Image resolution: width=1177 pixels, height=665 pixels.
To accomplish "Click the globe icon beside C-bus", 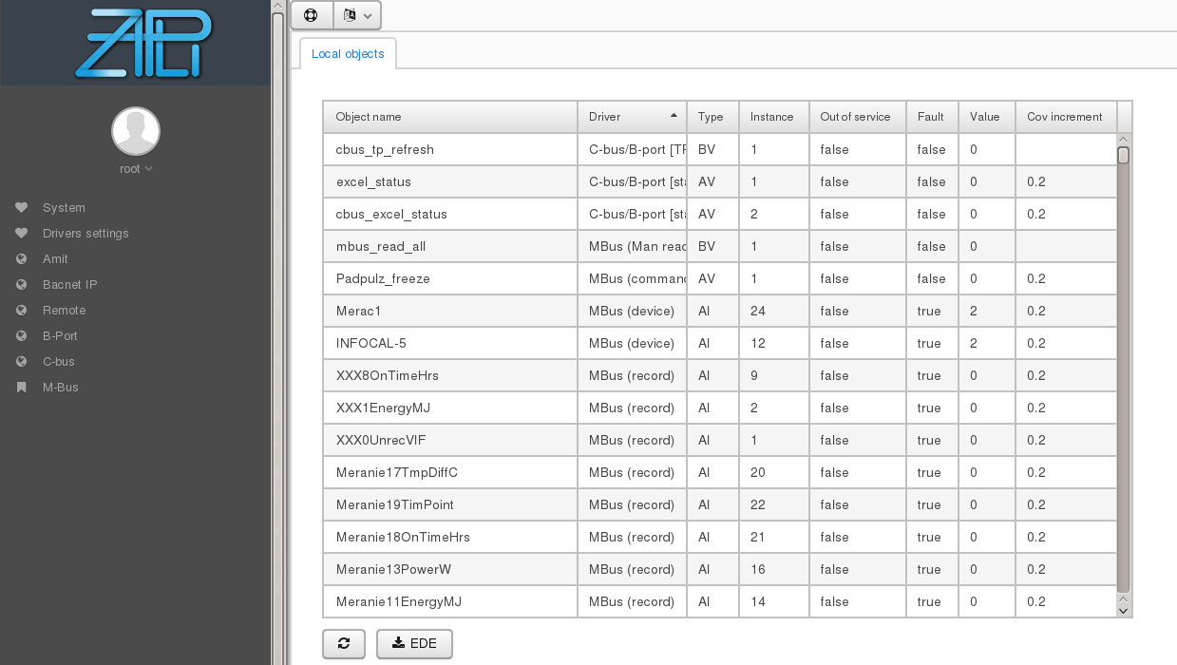I will 22,362.
